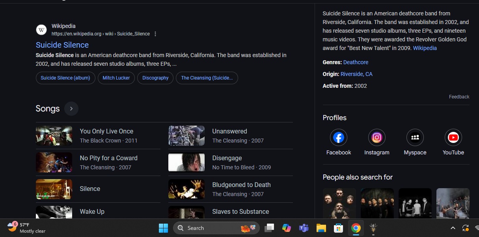Select the song title Unanswered

pos(230,131)
